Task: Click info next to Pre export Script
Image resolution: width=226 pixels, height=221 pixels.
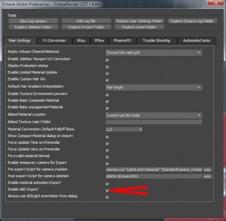Action: 207,170
